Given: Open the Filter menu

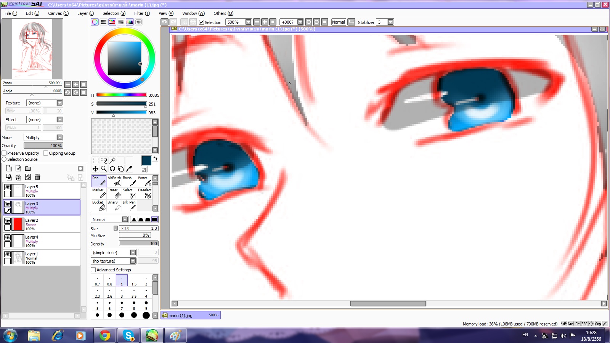Looking at the screenshot, I should click(x=142, y=13).
